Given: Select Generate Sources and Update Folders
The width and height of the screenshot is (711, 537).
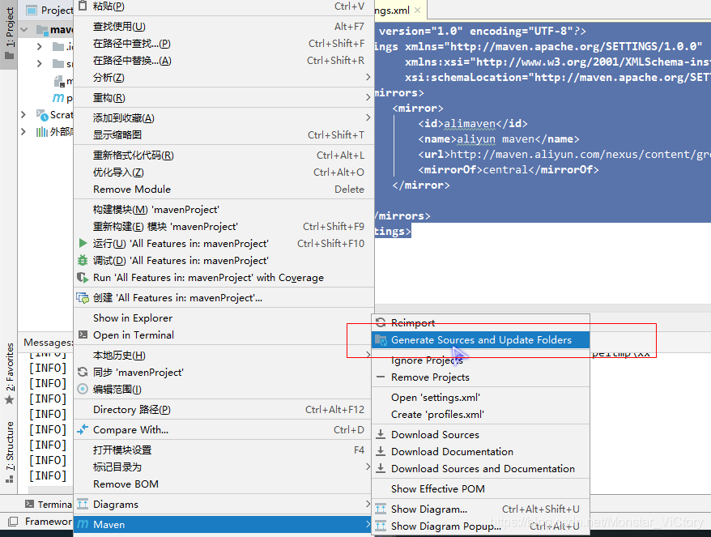Looking at the screenshot, I should [481, 339].
